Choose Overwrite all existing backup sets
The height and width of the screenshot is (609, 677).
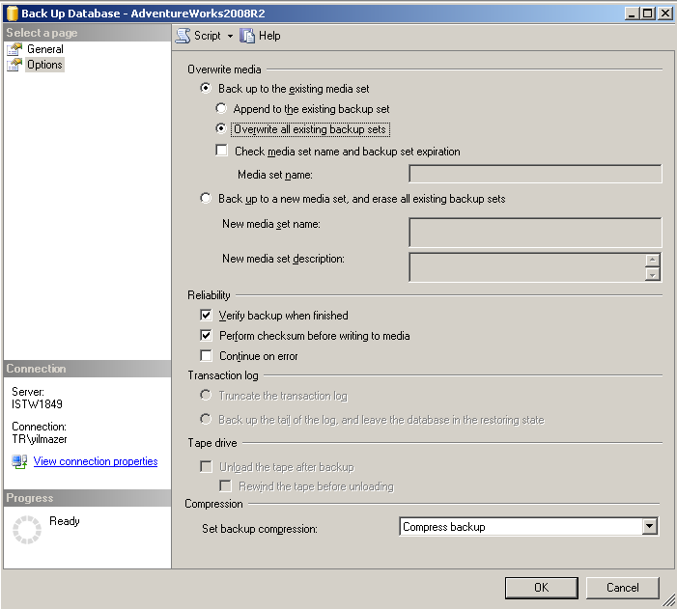pyautogui.click(x=221, y=128)
